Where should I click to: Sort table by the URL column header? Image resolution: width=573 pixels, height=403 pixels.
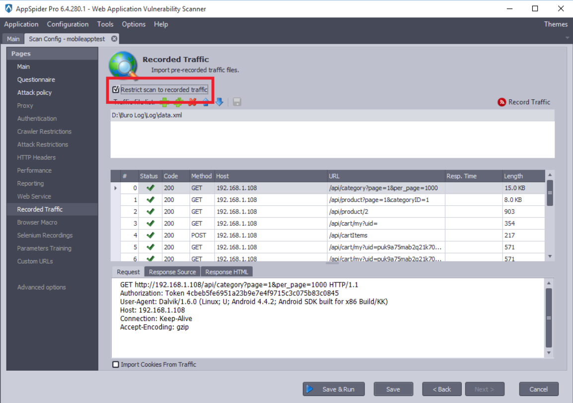385,176
